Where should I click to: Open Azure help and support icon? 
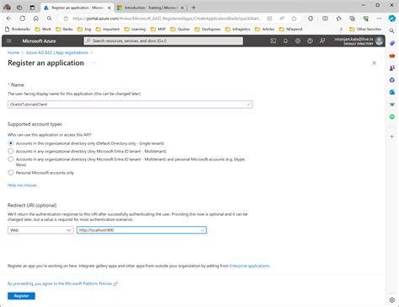click(x=310, y=41)
